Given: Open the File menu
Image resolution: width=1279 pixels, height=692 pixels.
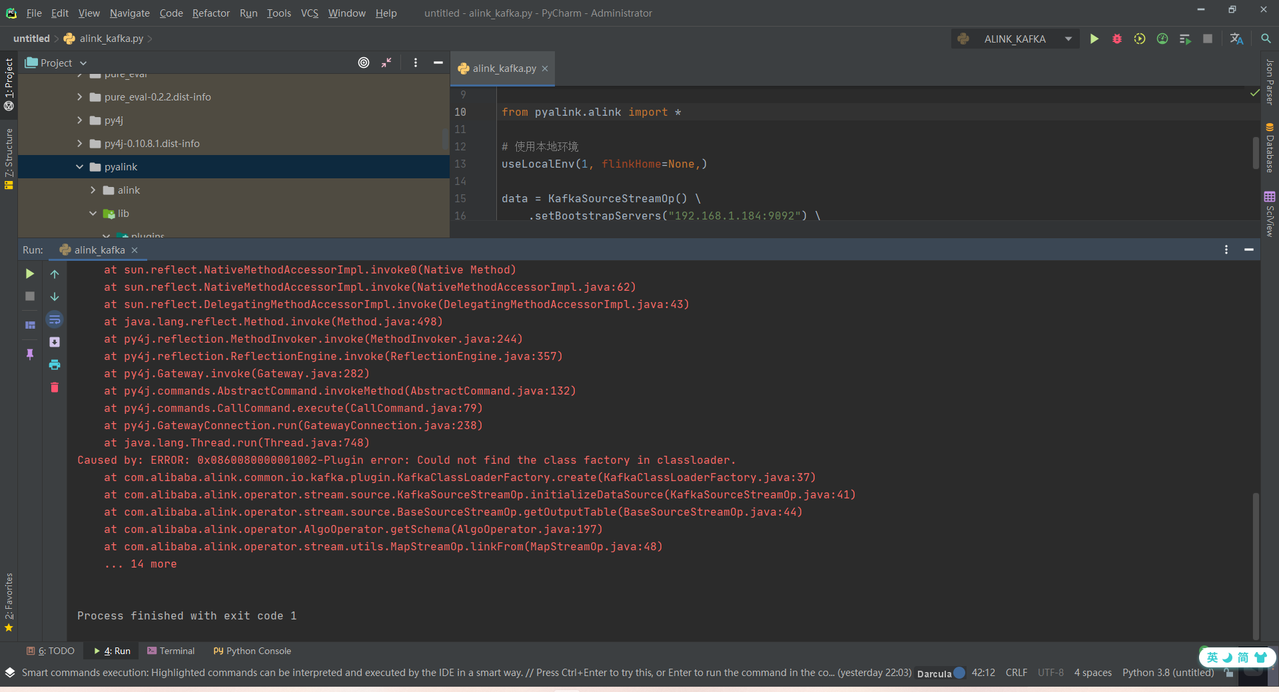Looking at the screenshot, I should pyautogui.click(x=34, y=13).
